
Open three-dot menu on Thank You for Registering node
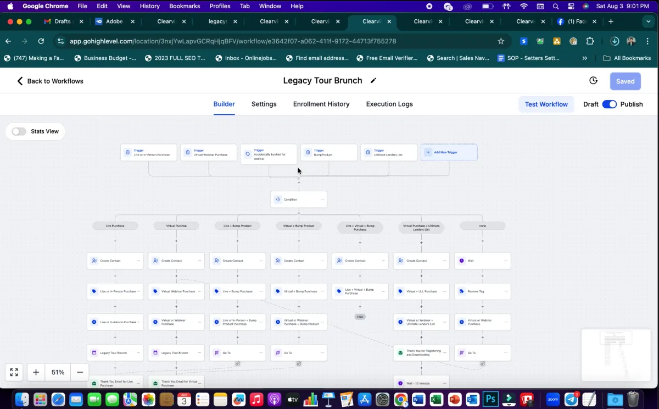pos(445,352)
